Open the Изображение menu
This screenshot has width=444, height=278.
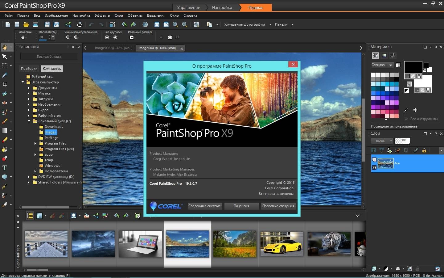point(56,15)
